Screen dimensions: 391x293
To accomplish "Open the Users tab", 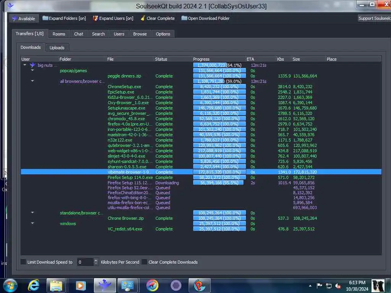I will (119, 34).
